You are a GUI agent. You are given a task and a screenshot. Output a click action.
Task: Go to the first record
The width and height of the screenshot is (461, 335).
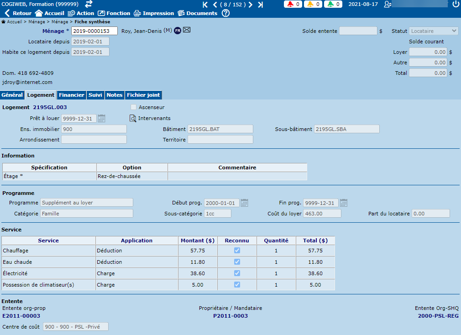[205, 5]
